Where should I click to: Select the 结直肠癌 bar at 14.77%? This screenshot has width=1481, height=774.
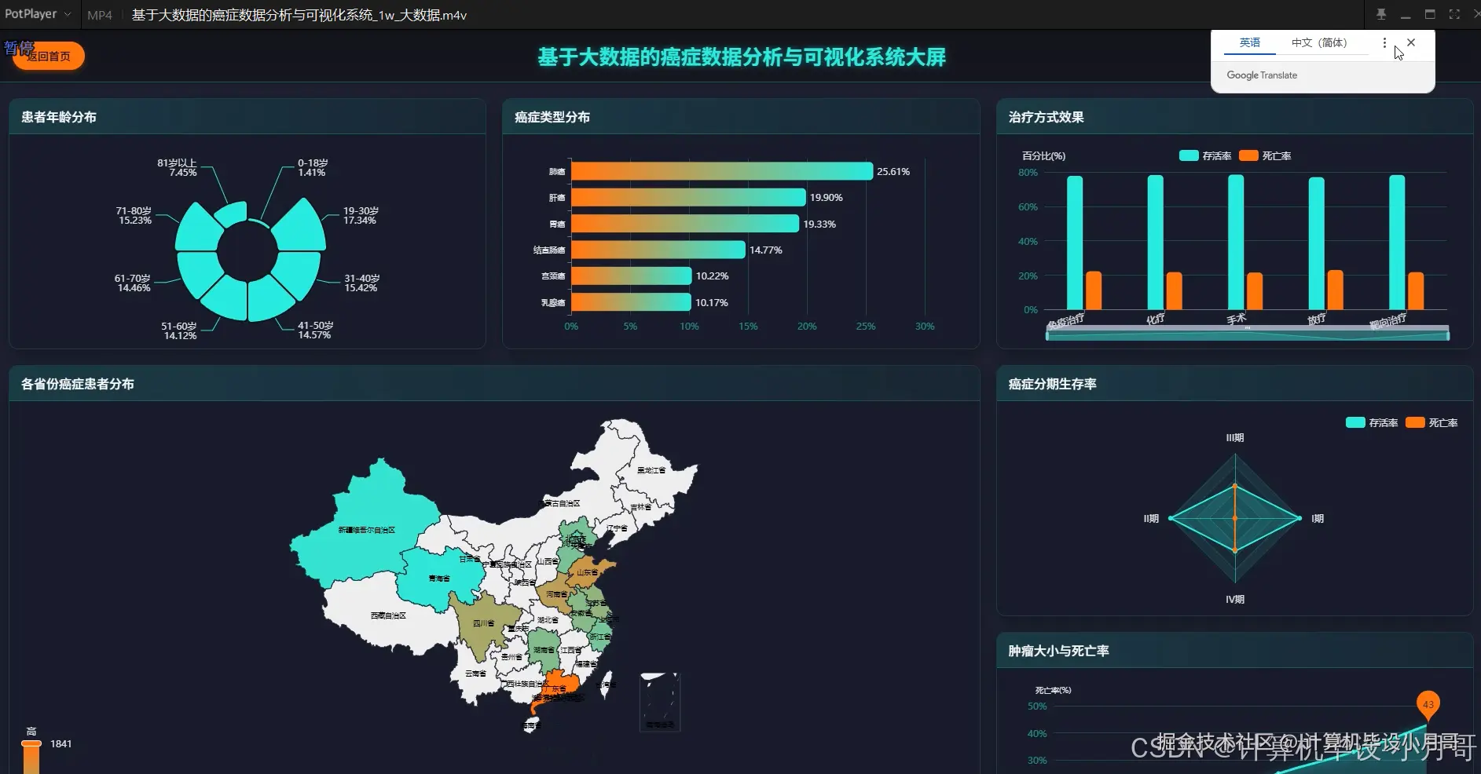pyautogui.click(x=658, y=250)
